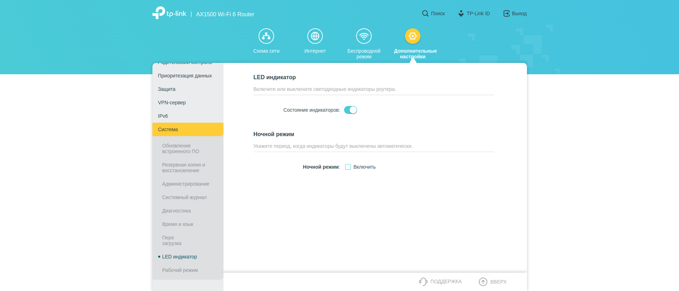The width and height of the screenshot is (679, 291).
Task: Select Время и язык submenu item
Action: pyautogui.click(x=178, y=224)
